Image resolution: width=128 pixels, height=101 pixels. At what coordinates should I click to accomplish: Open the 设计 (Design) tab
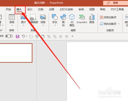(30, 9)
